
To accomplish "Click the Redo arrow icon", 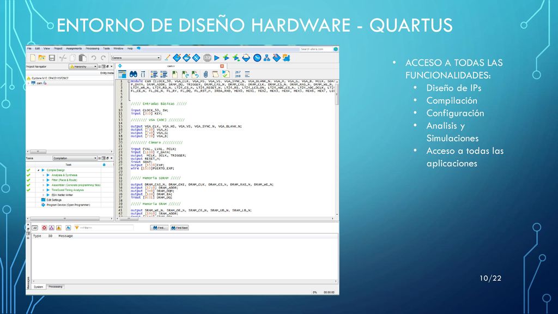I will (x=103, y=58).
